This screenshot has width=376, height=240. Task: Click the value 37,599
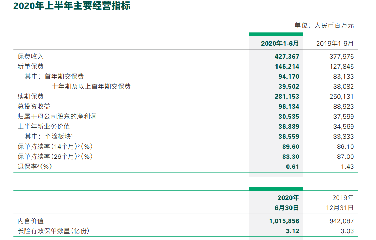(x=343, y=117)
